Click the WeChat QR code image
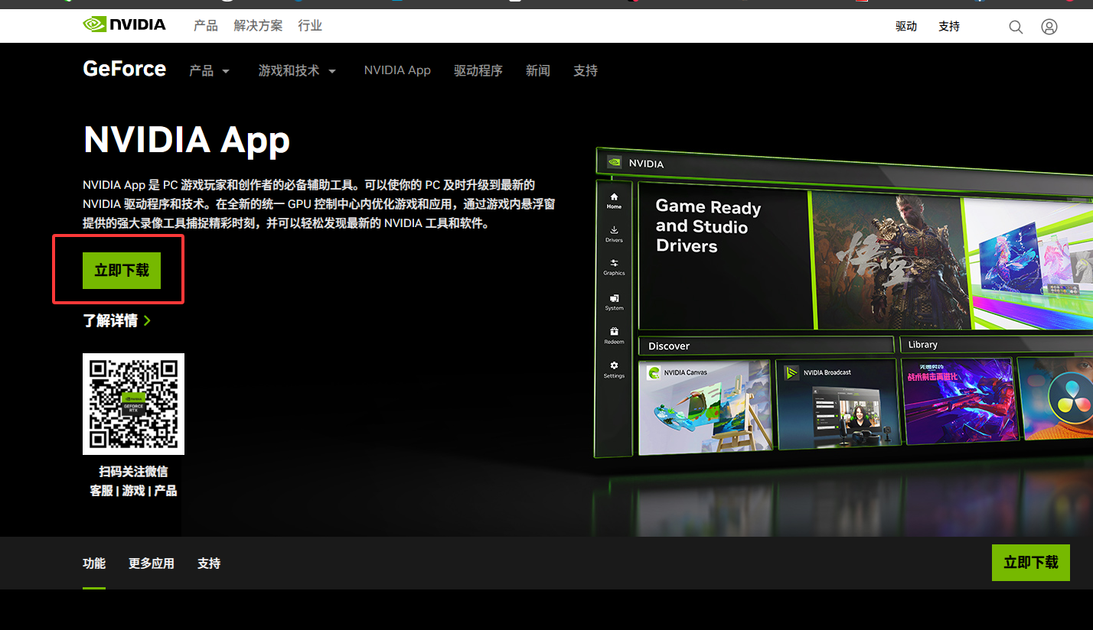Screen dimensions: 1093x630 pyautogui.click(x=133, y=404)
